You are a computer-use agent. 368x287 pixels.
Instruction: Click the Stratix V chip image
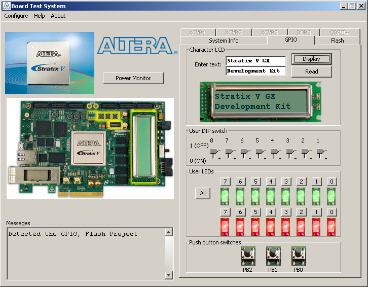tap(50, 63)
